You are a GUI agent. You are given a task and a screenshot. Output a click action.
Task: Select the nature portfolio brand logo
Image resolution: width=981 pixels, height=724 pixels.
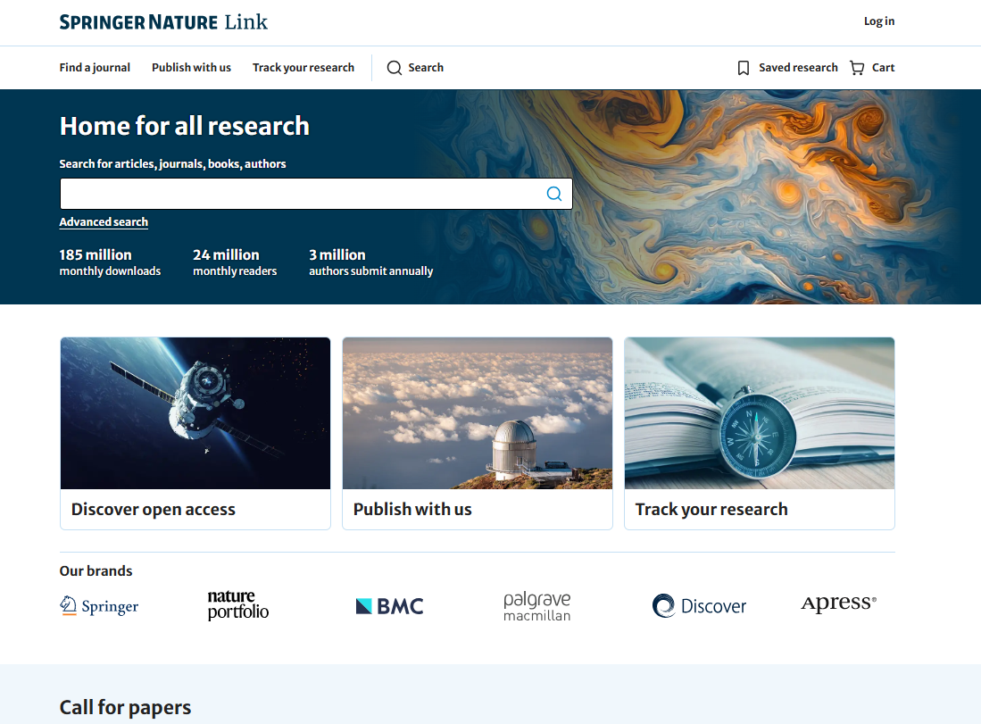click(x=237, y=604)
